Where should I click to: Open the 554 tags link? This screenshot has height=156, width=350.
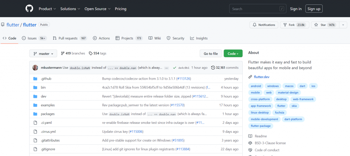97,53
